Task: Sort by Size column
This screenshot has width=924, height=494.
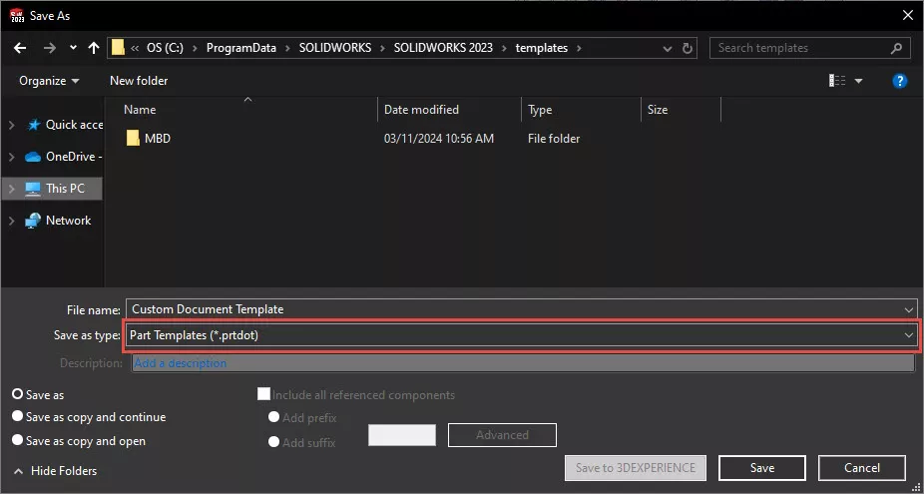Action: [658, 110]
